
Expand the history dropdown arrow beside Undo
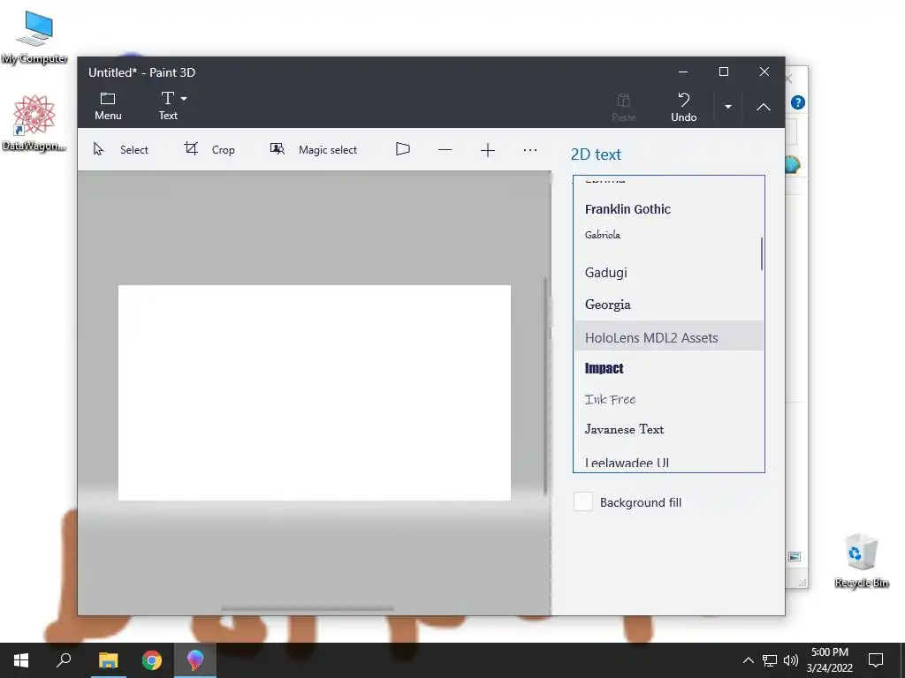[x=728, y=107]
